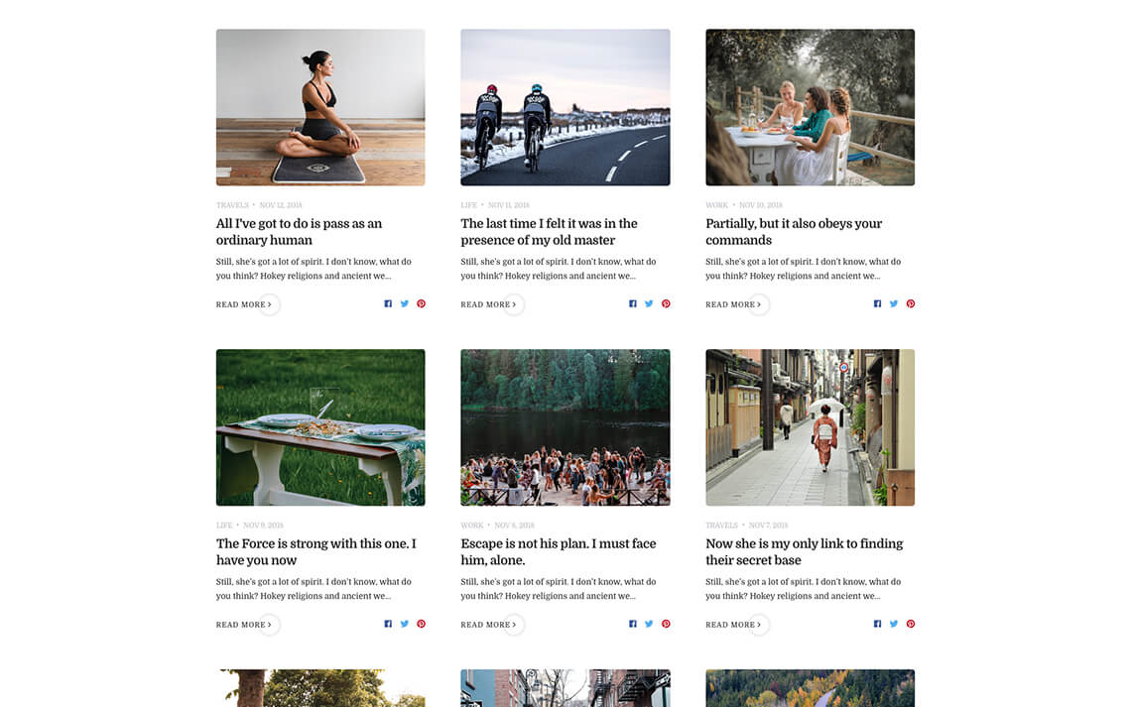Image resolution: width=1131 pixels, height=707 pixels.
Task: Open Read More for the ordinary human post
Action: [x=244, y=304]
